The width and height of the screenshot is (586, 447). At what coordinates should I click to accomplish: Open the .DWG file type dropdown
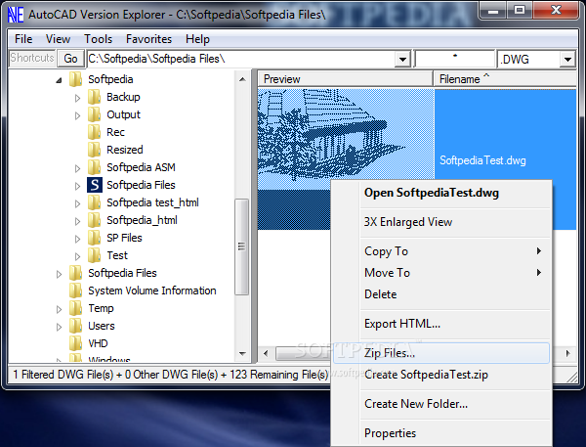567,59
